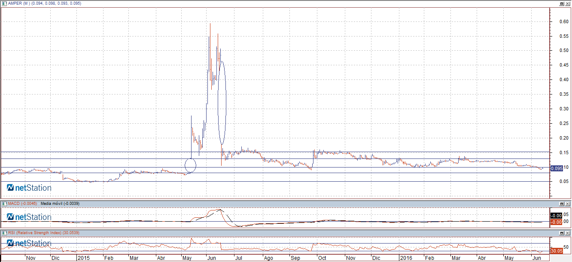Click the netStation logo in the MACD panel
Image resolution: width=572 pixels, height=262 pixels.
coord(29,217)
